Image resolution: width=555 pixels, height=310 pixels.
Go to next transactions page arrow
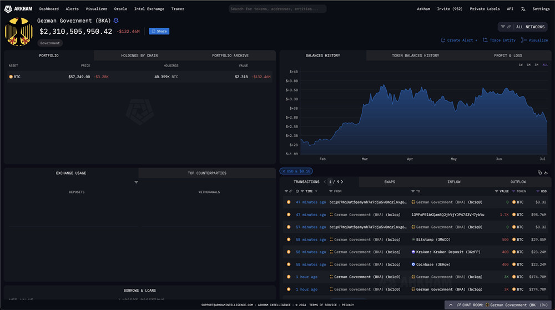point(342,182)
